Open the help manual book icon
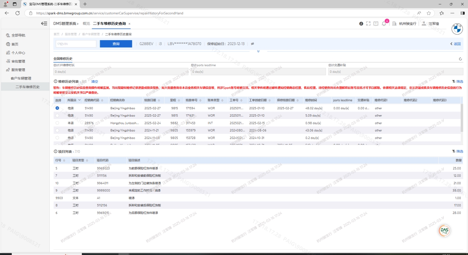 376,24
